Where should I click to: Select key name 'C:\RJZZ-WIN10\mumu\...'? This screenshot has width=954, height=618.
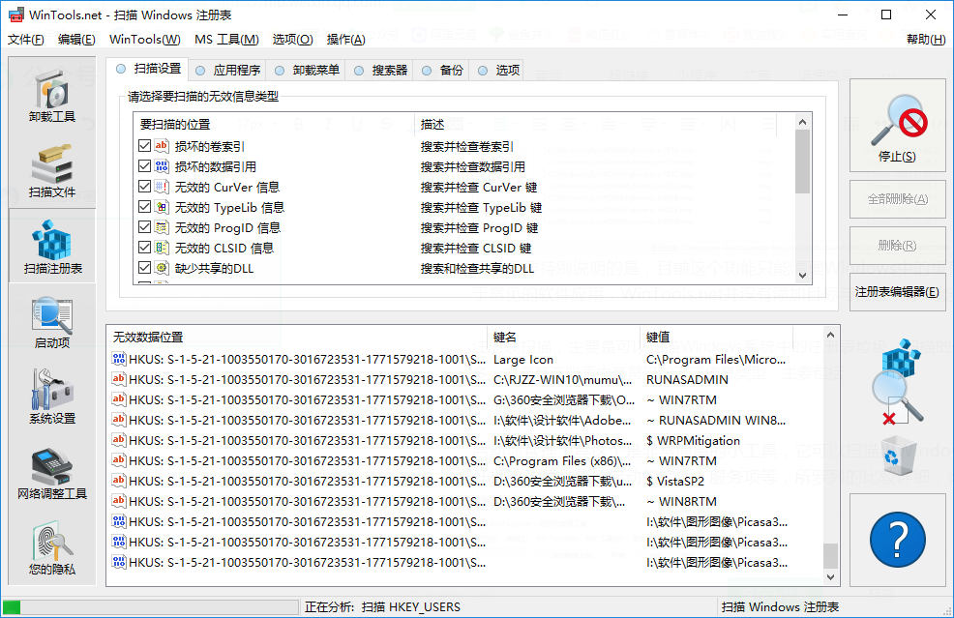point(563,379)
